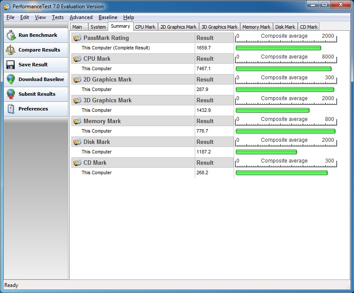Click the Ready status bar text

tap(11, 285)
